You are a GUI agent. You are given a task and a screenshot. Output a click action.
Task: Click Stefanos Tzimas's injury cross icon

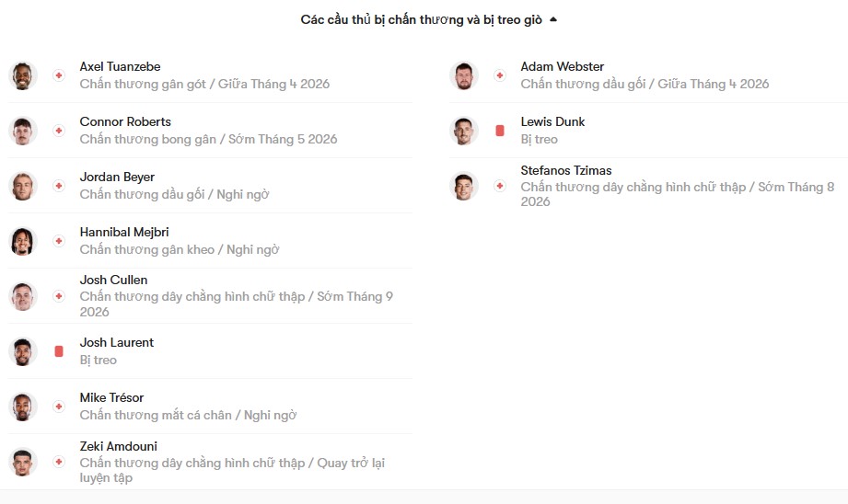click(x=500, y=186)
